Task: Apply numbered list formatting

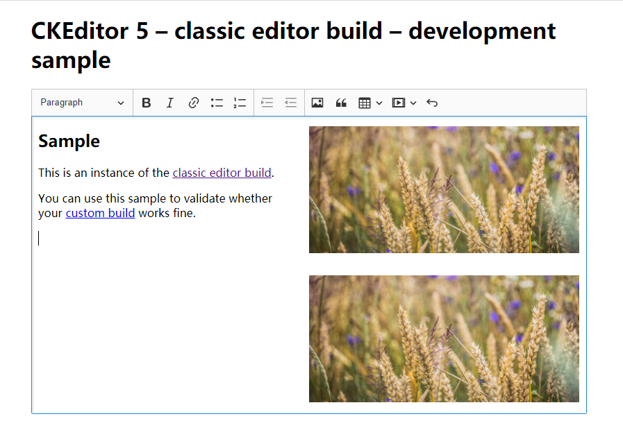Action: [240, 103]
